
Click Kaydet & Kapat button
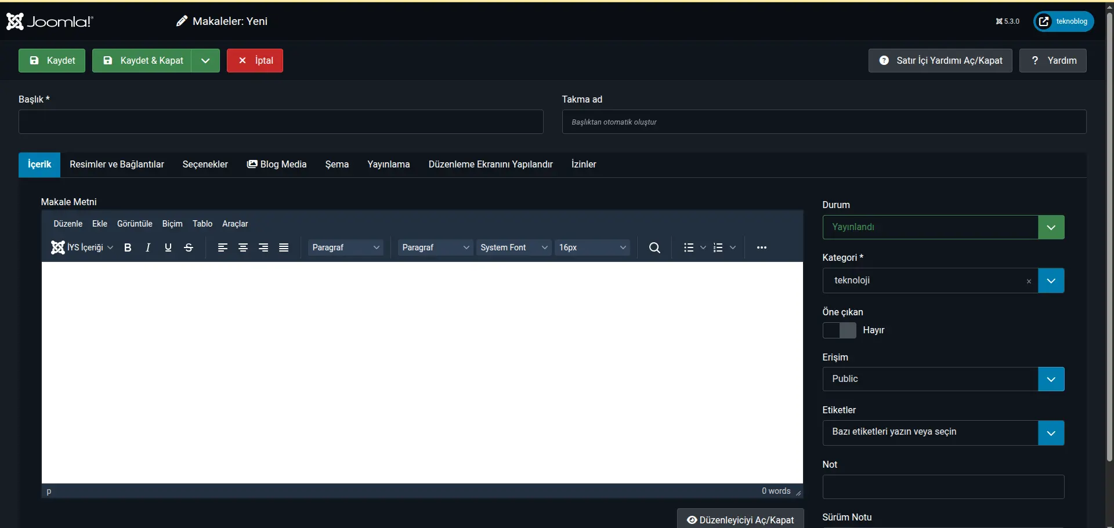pos(142,61)
